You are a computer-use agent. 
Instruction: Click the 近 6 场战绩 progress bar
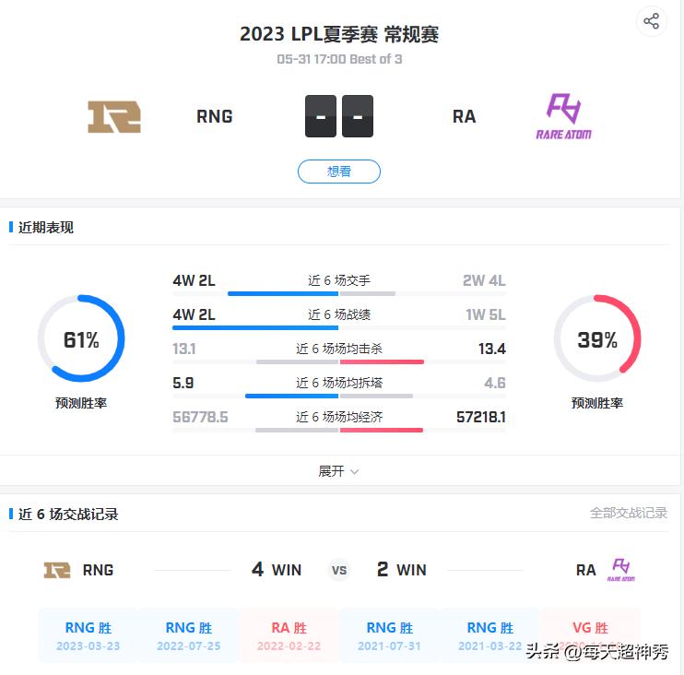pyautogui.click(x=339, y=327)
